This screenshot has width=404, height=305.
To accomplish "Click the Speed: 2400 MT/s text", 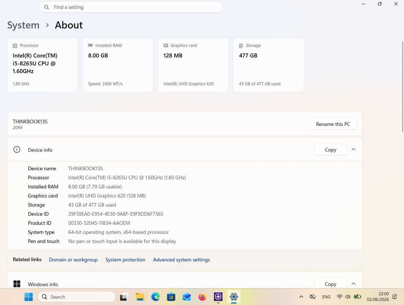I will pyautogui.click(x=106, y=84).
